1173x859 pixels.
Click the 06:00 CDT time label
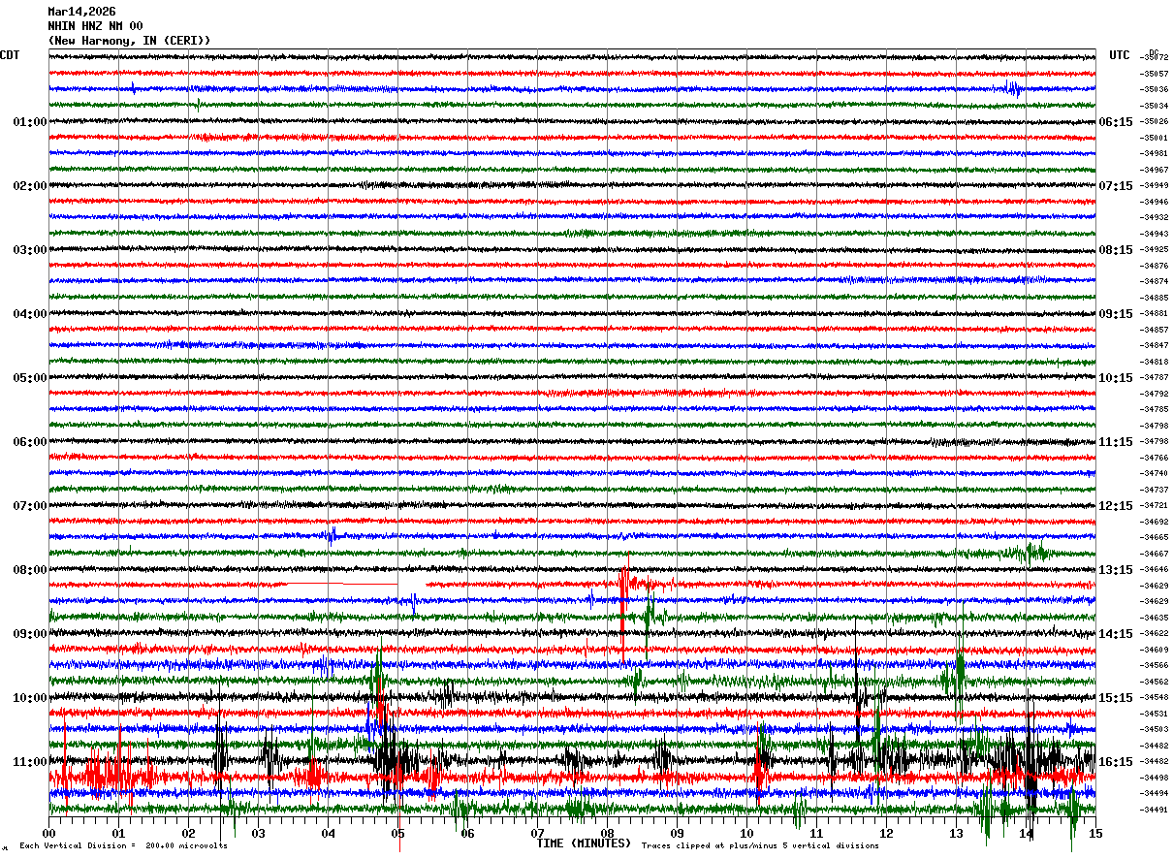30,442
